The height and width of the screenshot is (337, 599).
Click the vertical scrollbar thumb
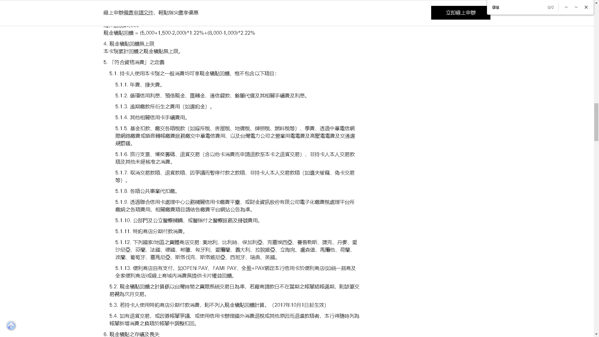click(x=596, y=122)
